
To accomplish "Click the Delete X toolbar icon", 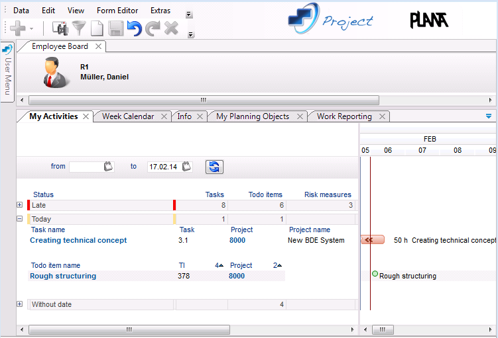I will click(x=171, y=28).
